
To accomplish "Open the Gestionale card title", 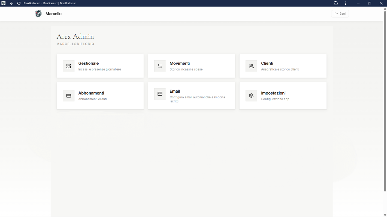I will (x=88, y=63).
